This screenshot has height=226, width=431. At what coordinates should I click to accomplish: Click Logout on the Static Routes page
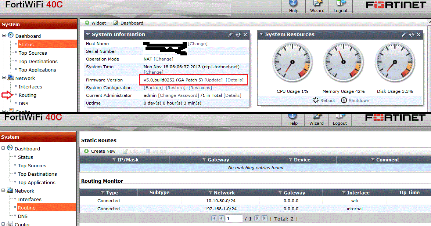click(x=340, y=120)
